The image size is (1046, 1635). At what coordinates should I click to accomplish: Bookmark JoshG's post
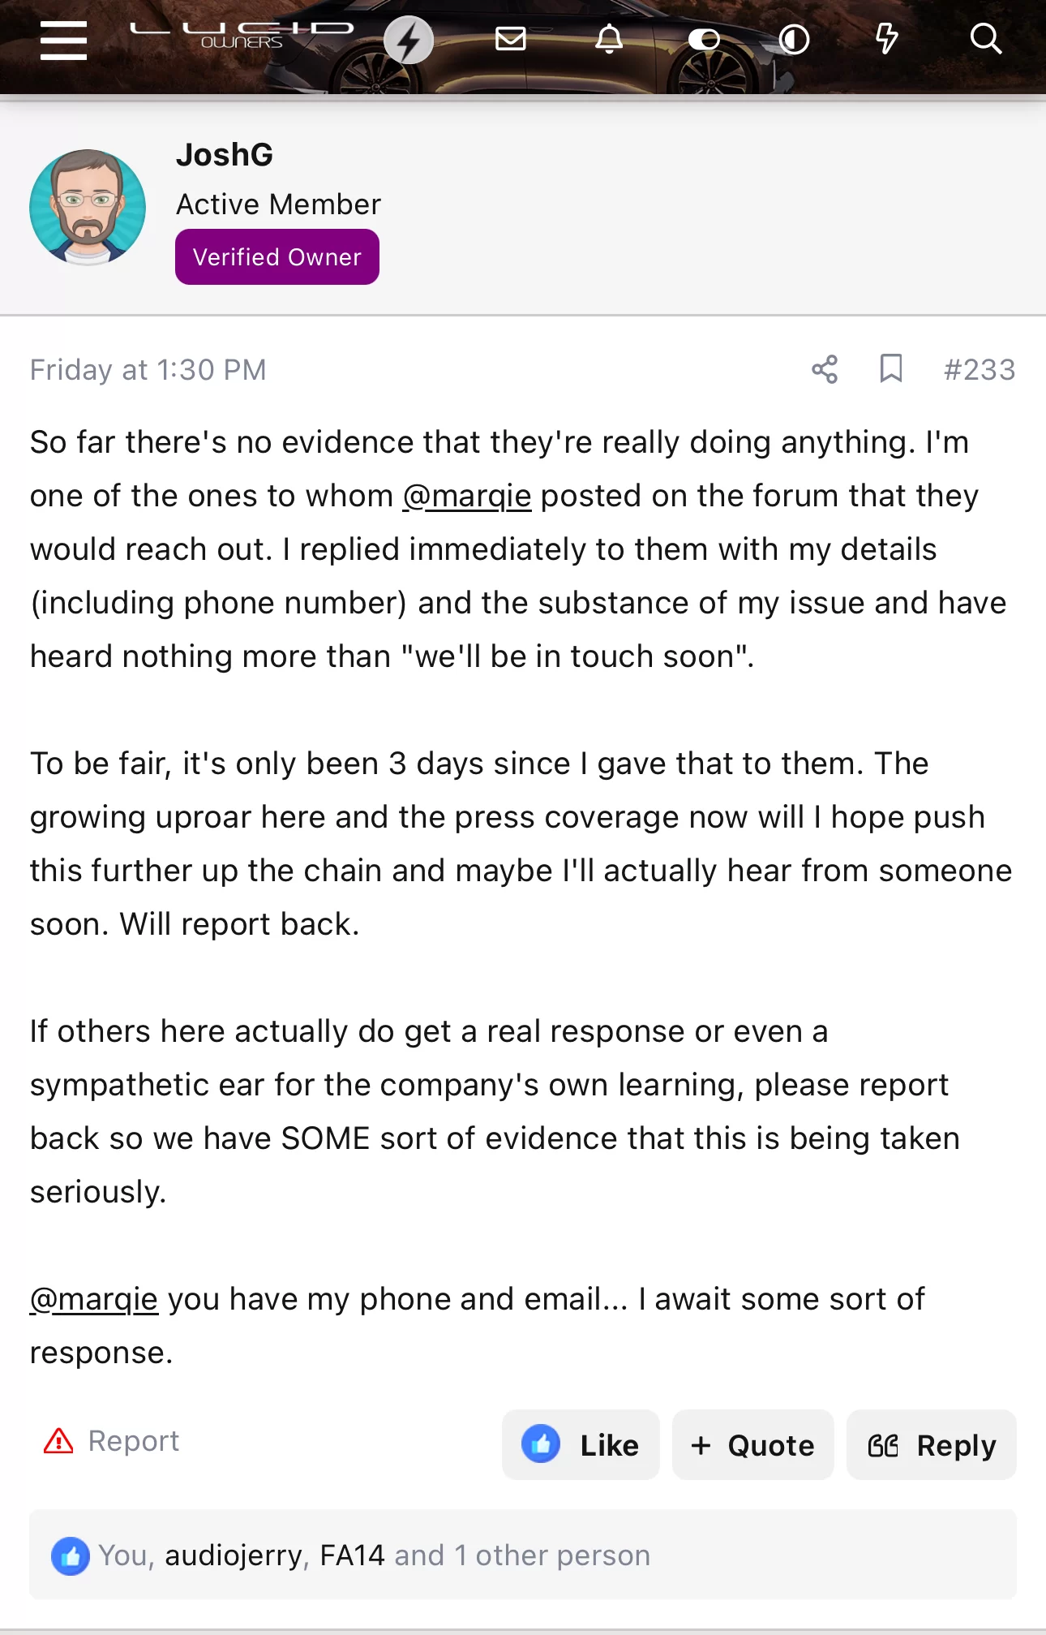click(x=891, y=368)
